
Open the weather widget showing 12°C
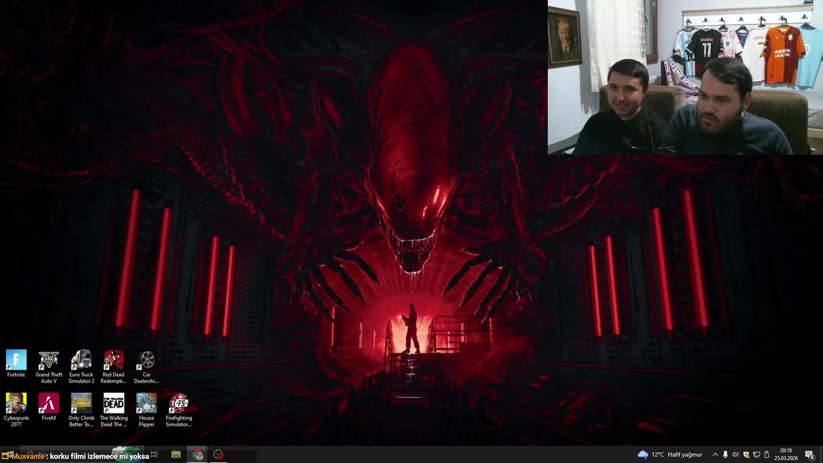[x=669, y=455]
